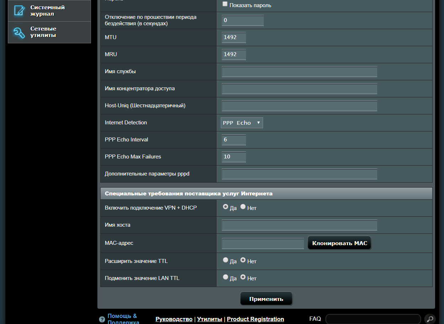Select 'Нет' for VPN + DHCP connection
Screen dimensions: 444x324
click(243, 207)
